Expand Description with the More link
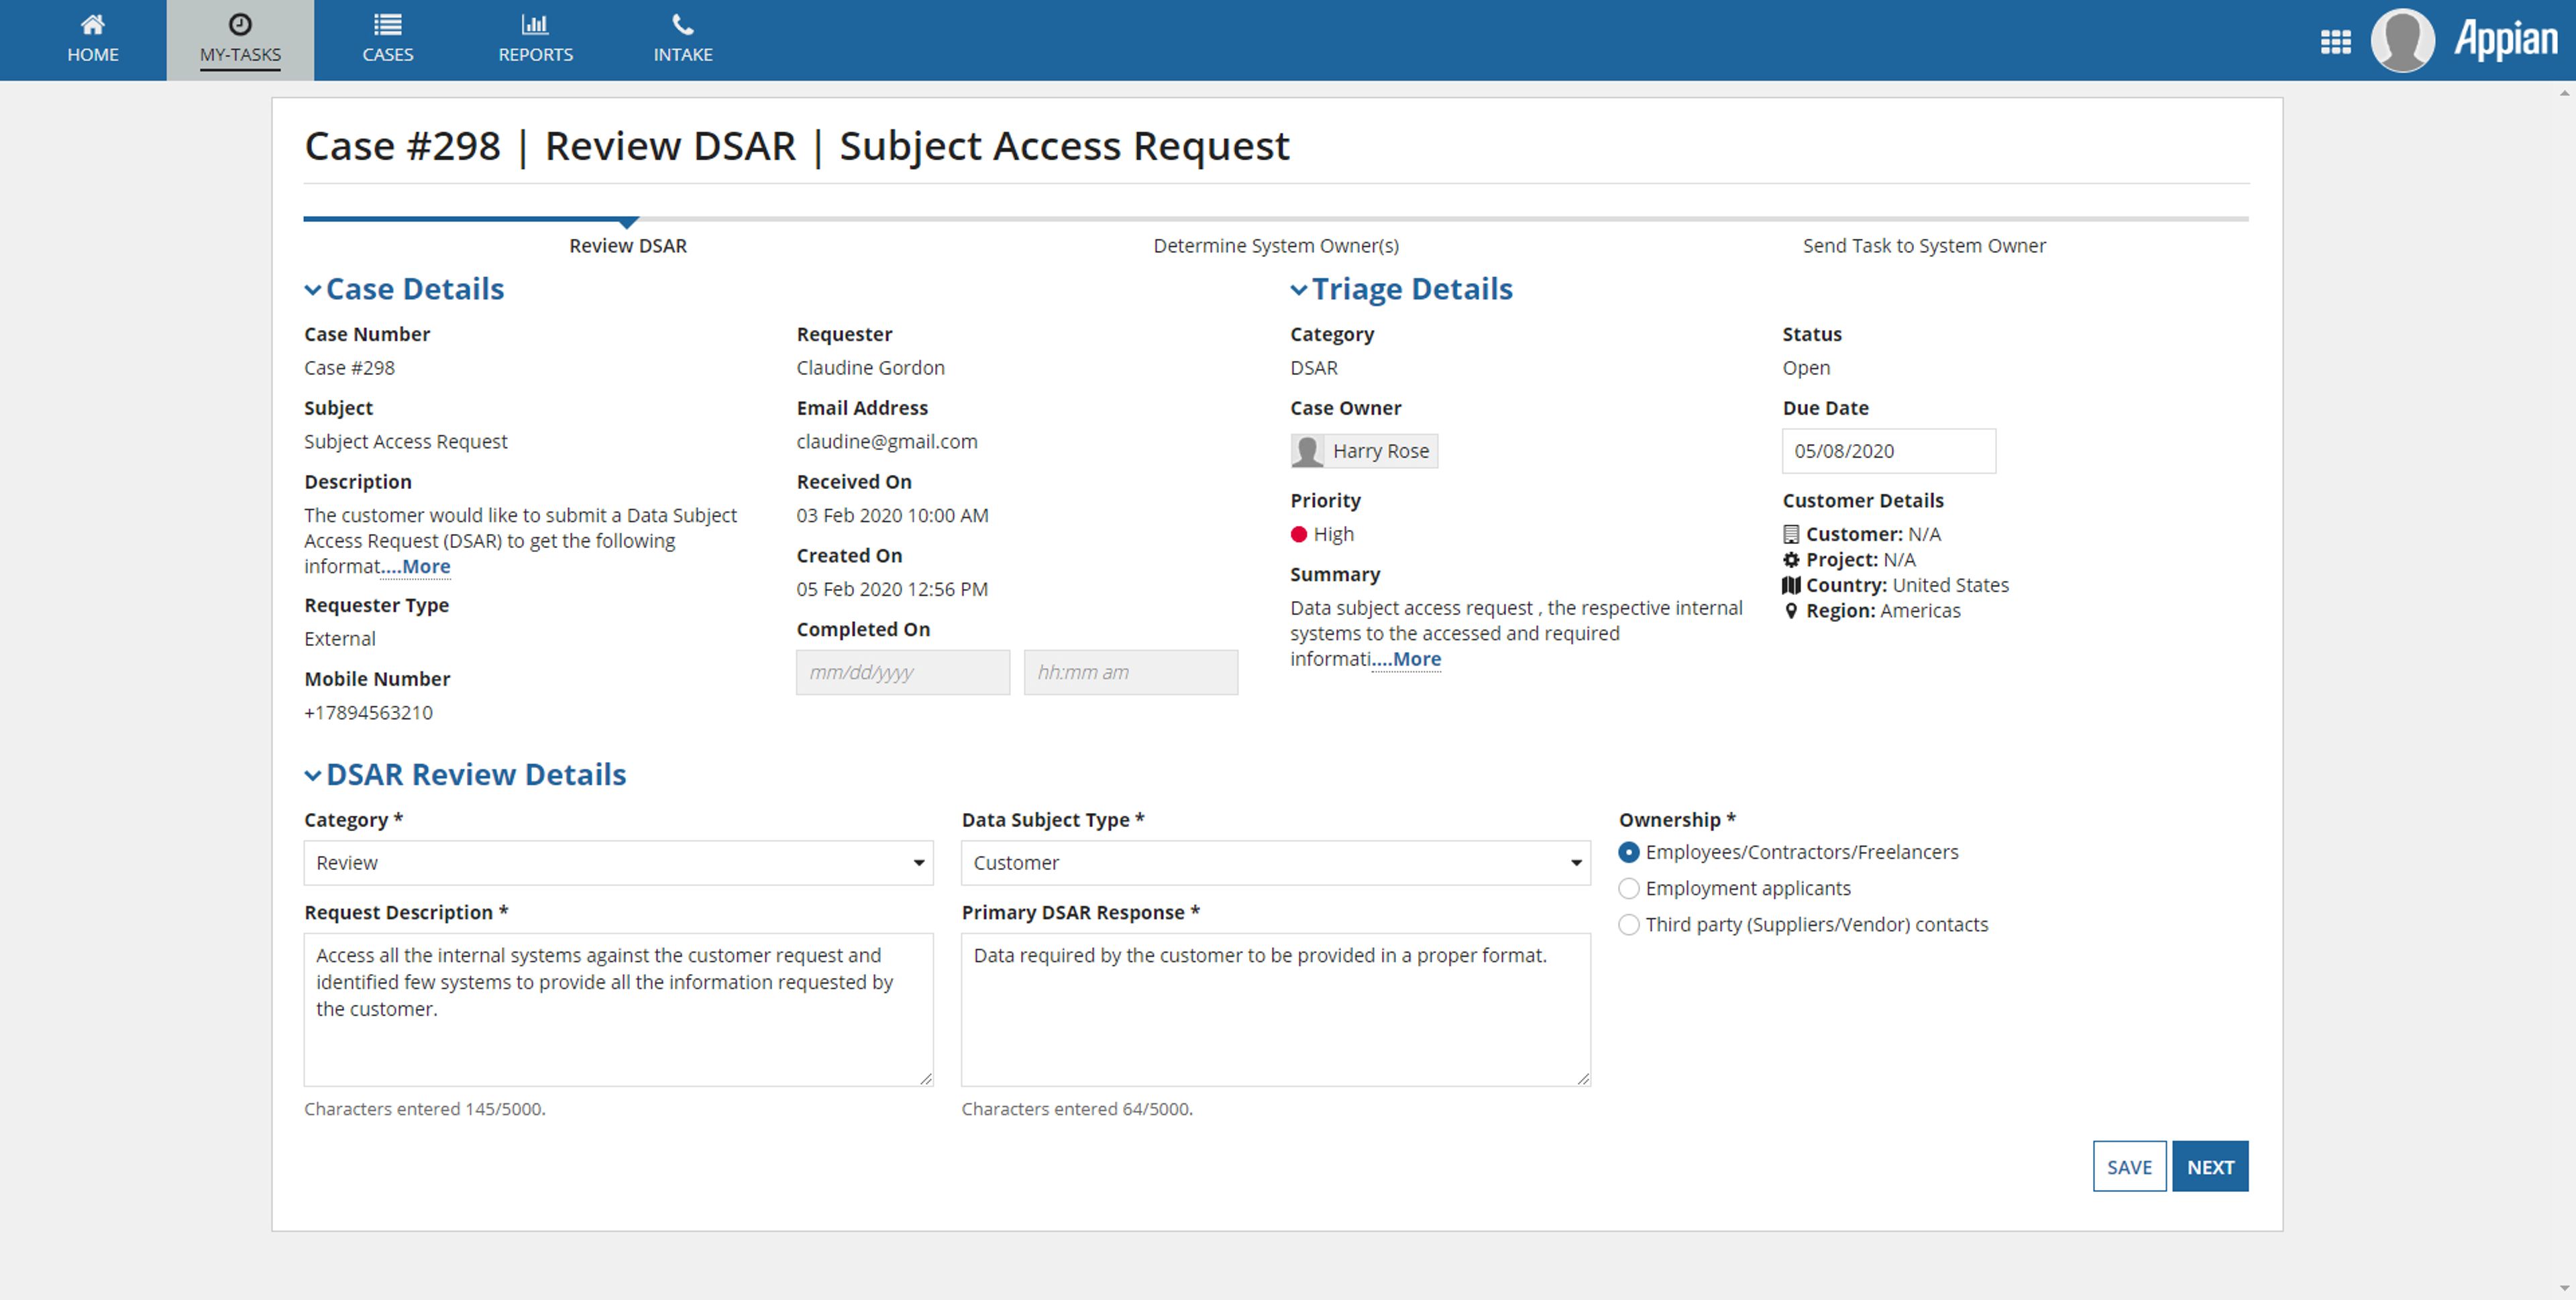This screenshot has height=1300, width=2576. click(x=416, y=567)
